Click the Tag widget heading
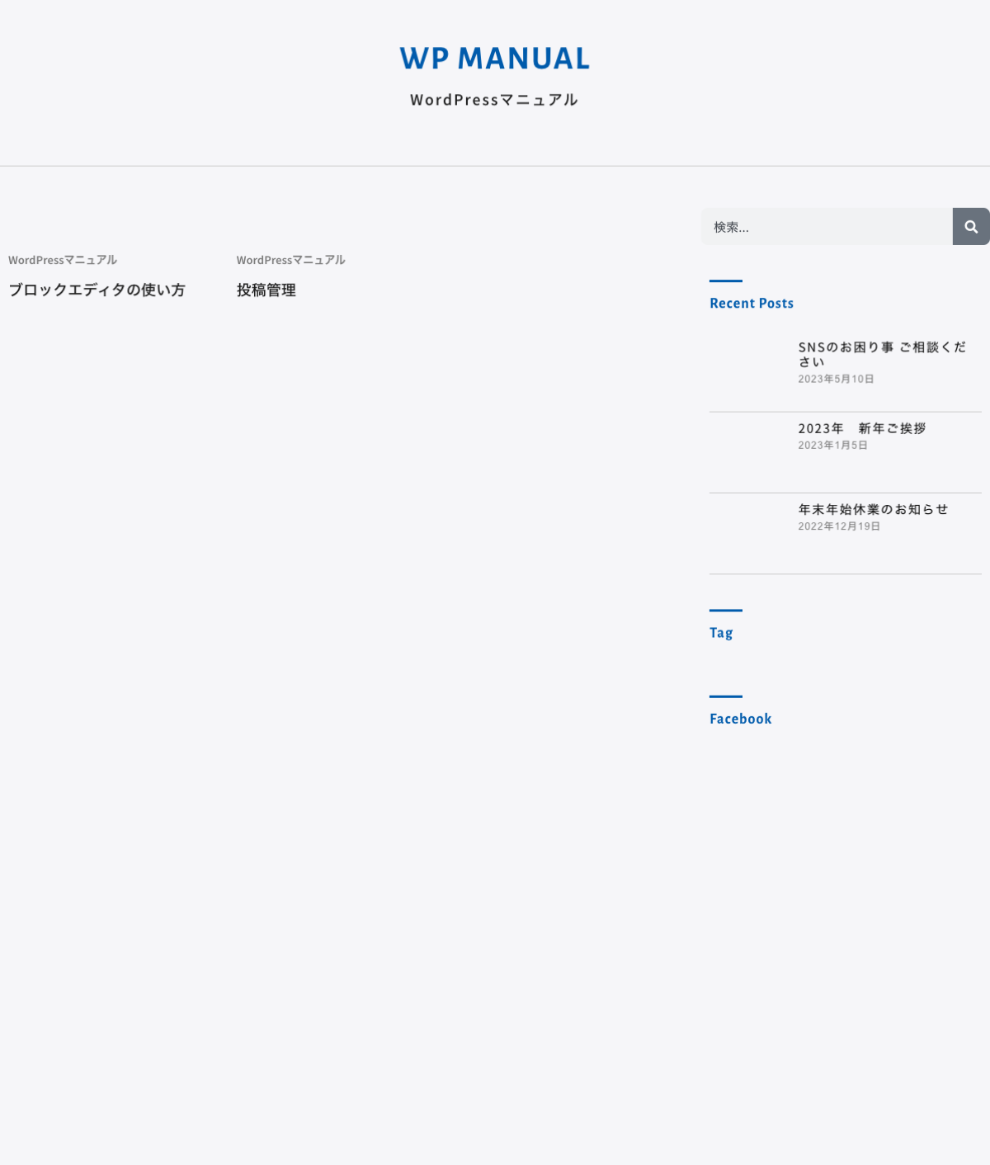Screen dimensions: 990x1165 pos(721,633)
